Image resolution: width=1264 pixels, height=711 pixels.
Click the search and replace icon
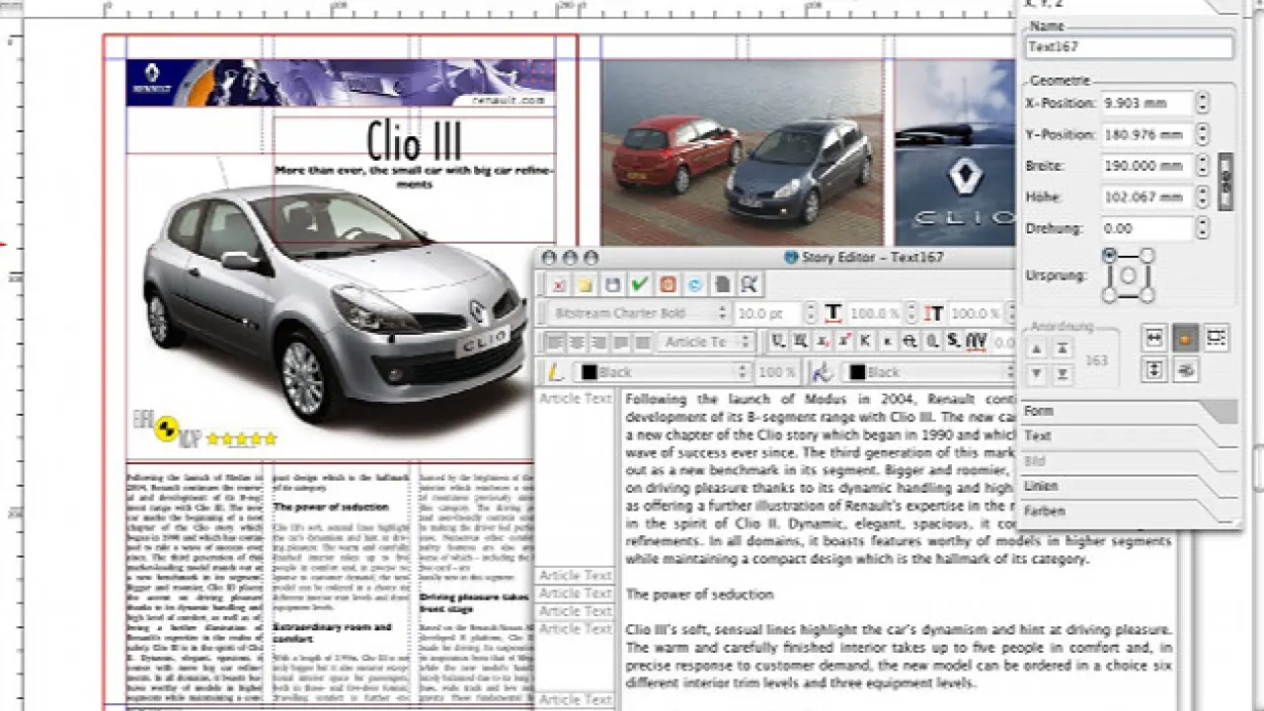(750, 284)
